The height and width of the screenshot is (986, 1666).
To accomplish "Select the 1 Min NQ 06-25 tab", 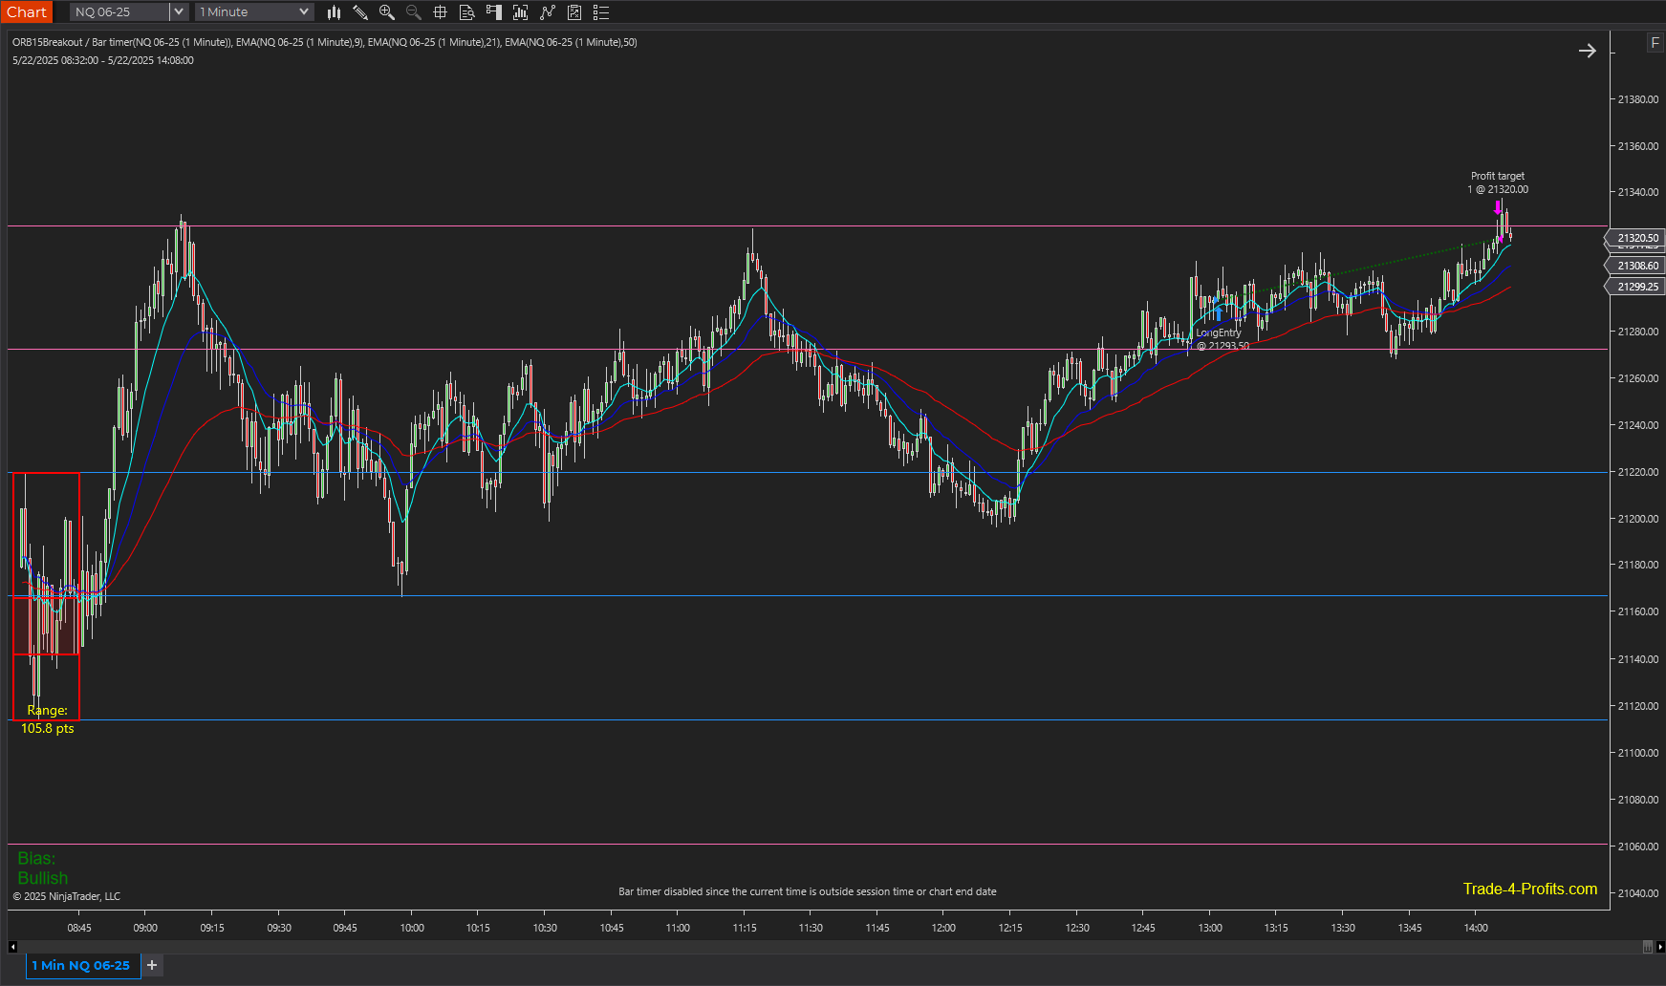I will click(81, 965).
